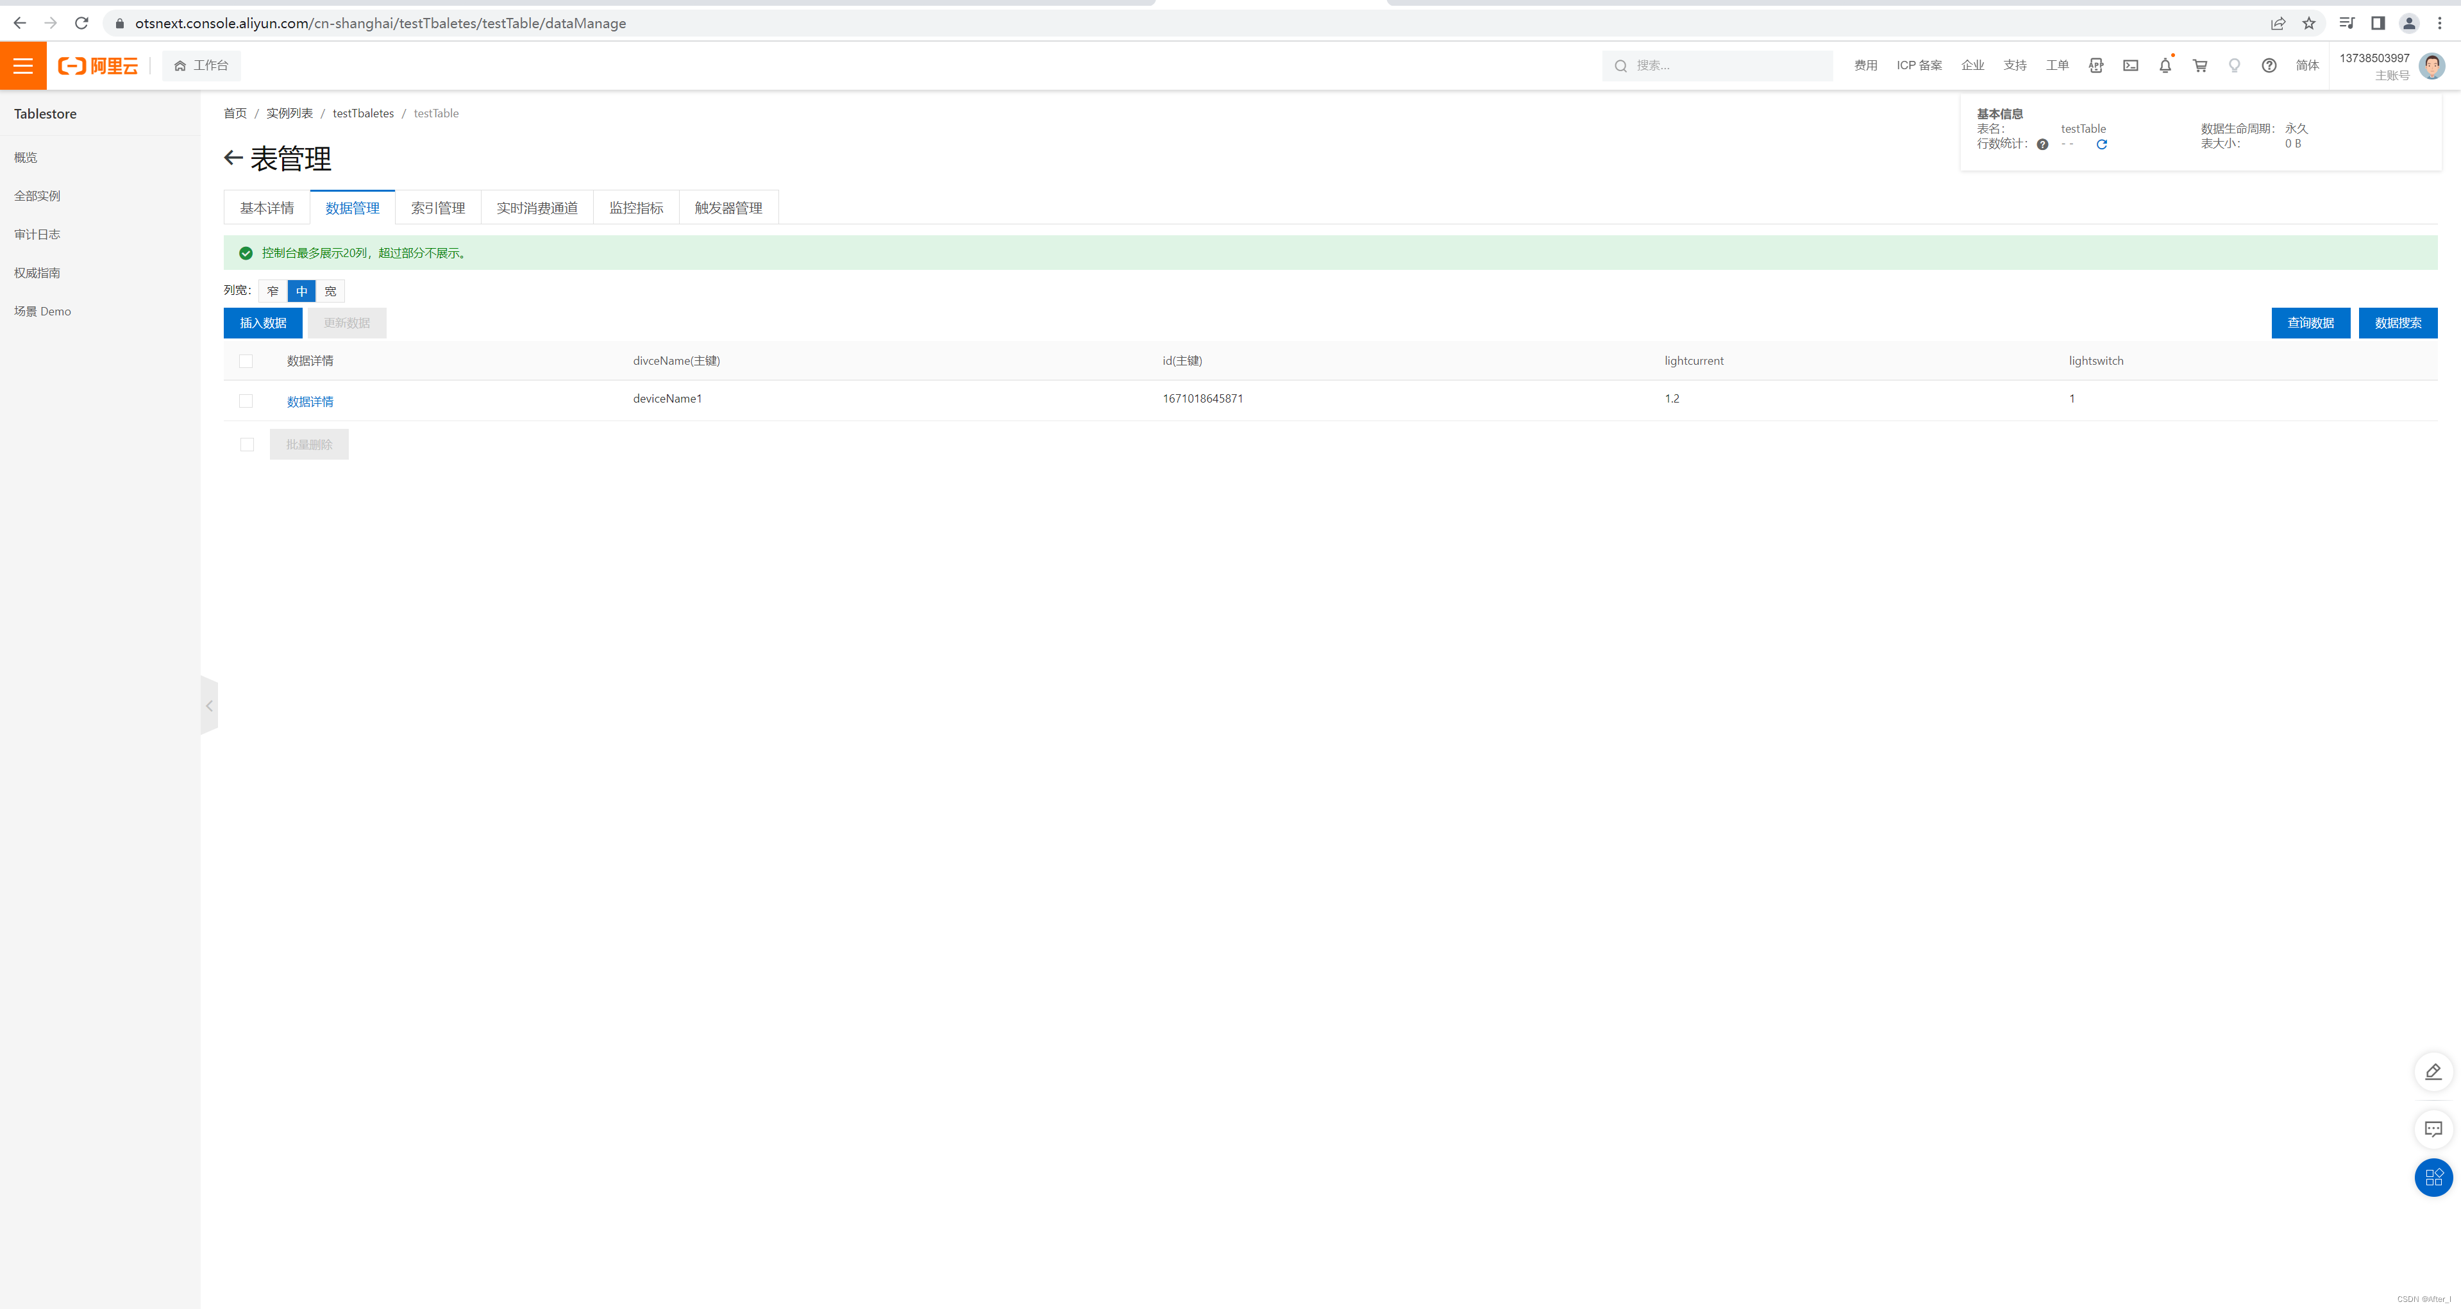Open the 监控指标 tab
This screenshot has width=2461, height=1309.
(635, 208)
